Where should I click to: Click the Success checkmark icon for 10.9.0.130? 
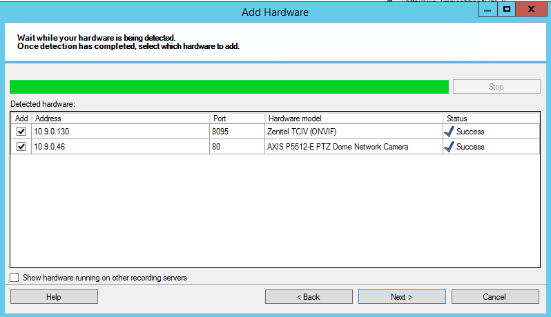[449, 131]
